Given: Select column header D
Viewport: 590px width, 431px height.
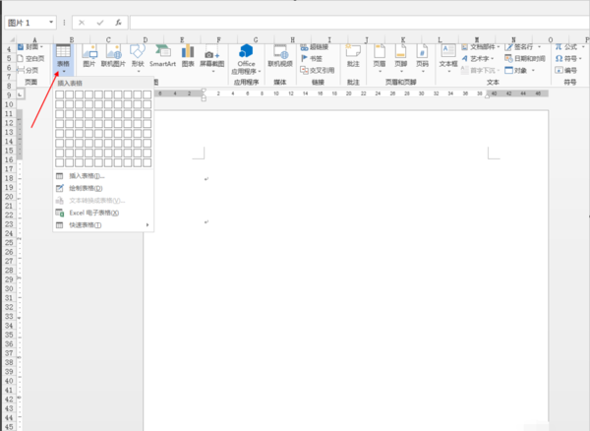Looking at the screenshot, I should tap(146, 39).
